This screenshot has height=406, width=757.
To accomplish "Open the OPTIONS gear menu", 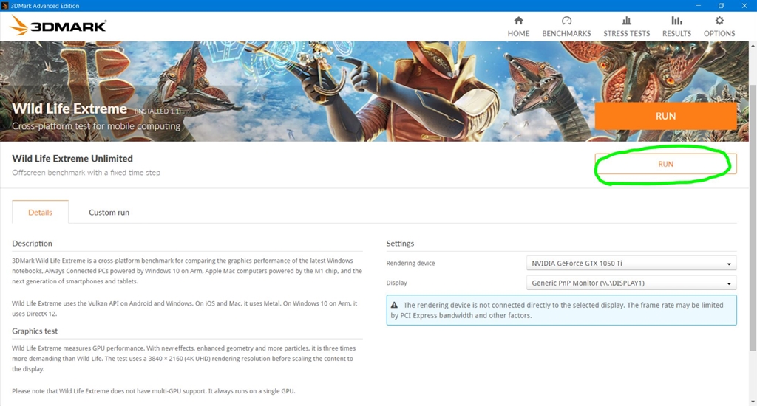I will coord(719,27).
